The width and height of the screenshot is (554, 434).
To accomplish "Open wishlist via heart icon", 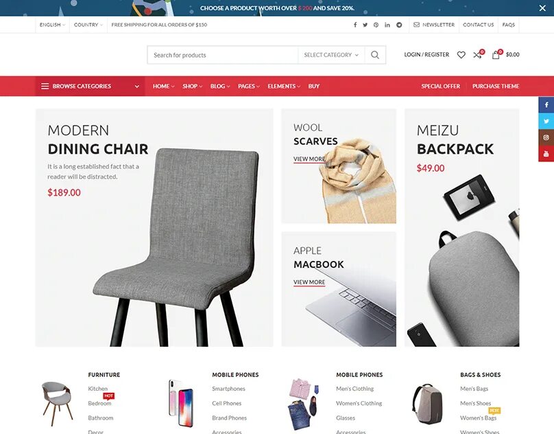I will pyautogui.click(x=461, y=55).
